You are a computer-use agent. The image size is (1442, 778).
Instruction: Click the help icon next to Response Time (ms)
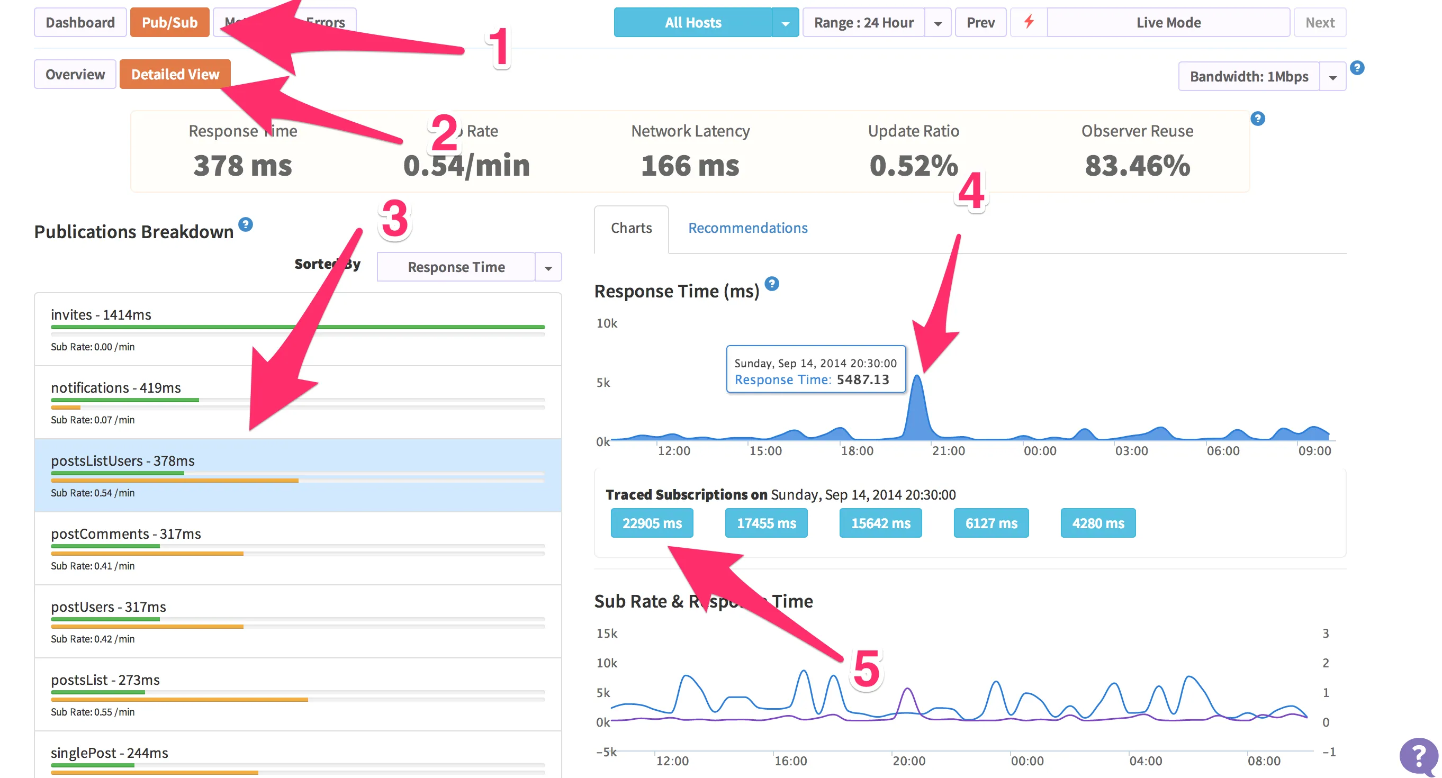tap(772, 285)
